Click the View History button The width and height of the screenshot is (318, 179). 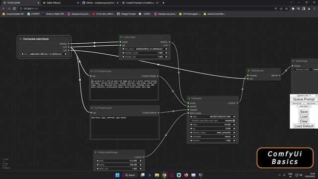point(304,106)
